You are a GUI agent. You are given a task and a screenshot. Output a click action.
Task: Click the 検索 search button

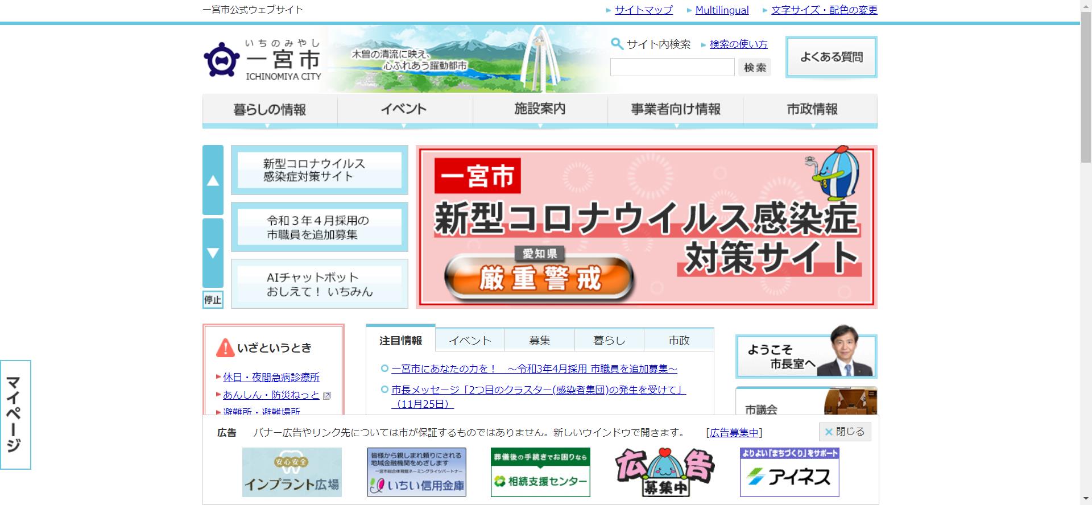tap(755, 67)
